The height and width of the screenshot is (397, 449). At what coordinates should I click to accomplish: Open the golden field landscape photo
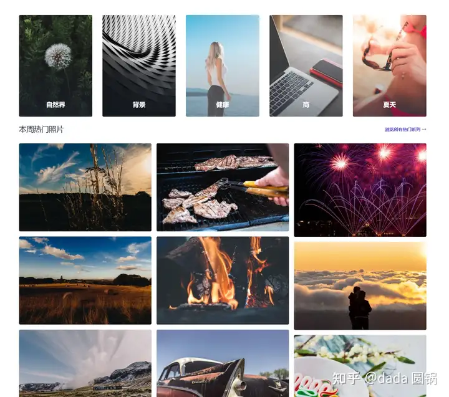pyautogui.click(x=85, y=280)
